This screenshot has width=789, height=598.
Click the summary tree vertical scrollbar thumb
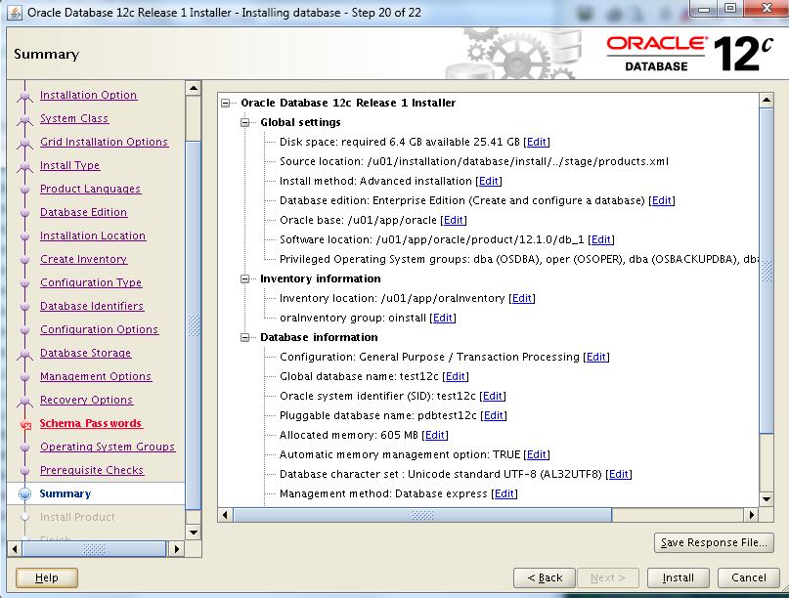(x=767, y=271)
